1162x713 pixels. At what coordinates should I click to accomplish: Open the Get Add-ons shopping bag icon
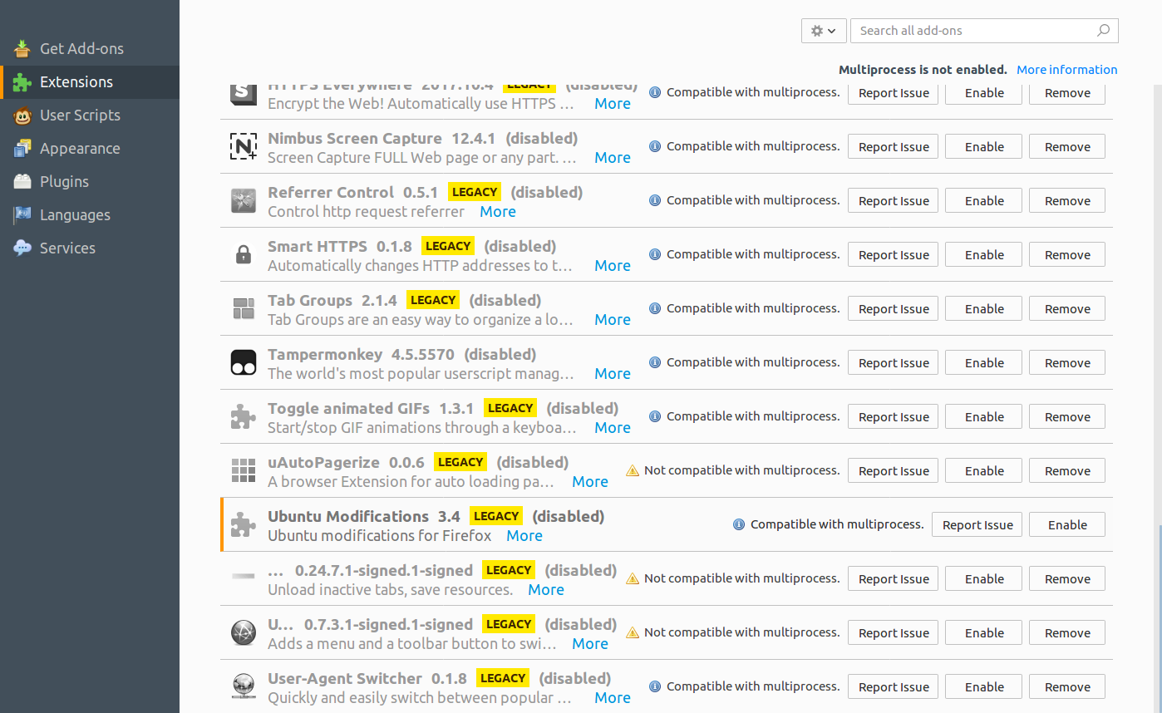point(22,48)
